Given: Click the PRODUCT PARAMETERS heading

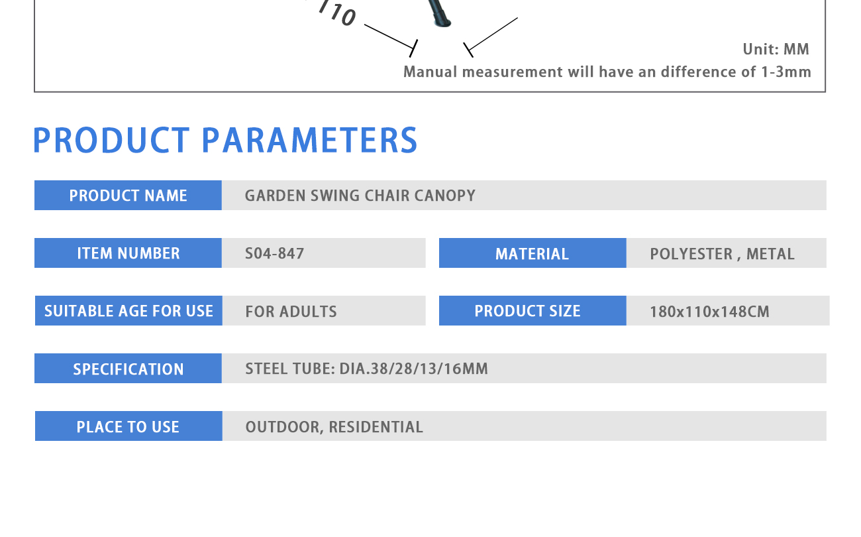Looking at the screenshot, I should click(x=225, y=140).
